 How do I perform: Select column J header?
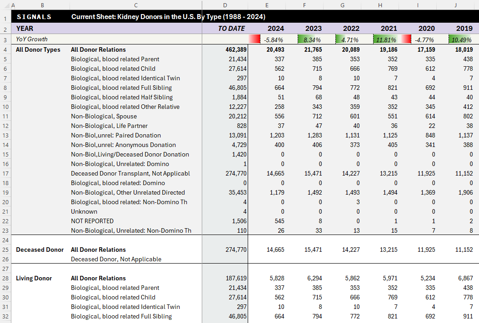(x=455, y=5)
